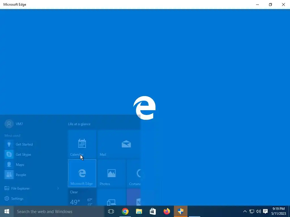Open the Mail tile
This screenshot has height=217, width=290.
click(119, 144)
